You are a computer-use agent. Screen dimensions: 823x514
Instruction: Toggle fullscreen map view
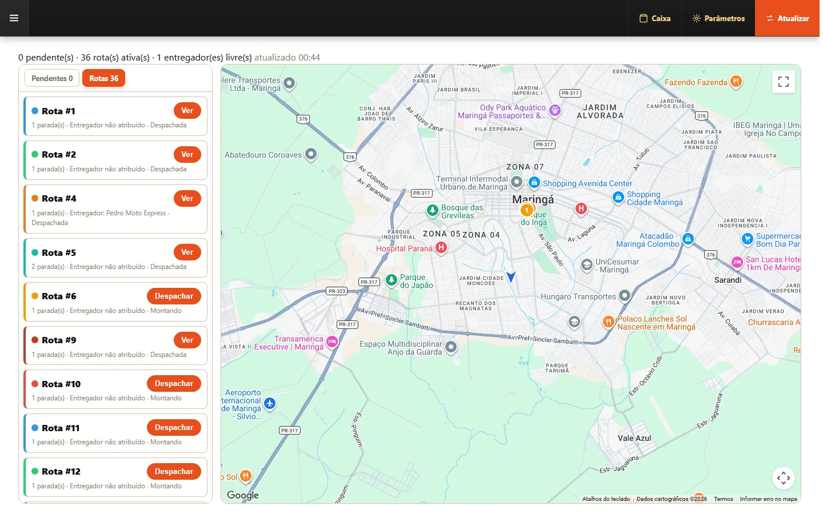784,82
